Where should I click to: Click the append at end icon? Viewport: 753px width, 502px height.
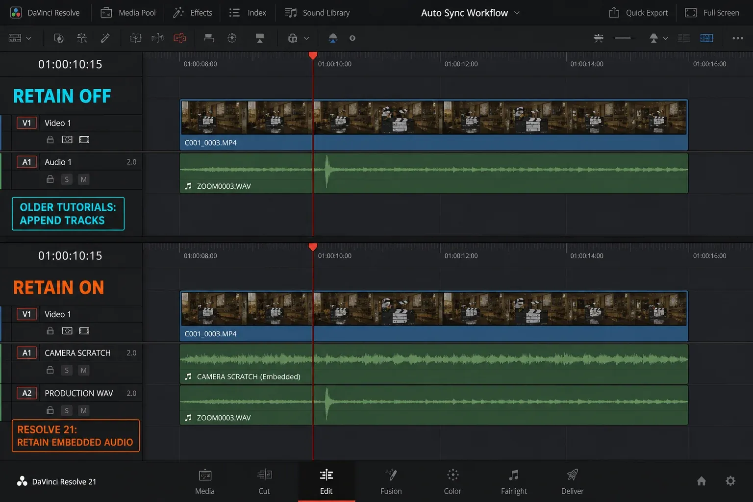(x=260, y=38)
